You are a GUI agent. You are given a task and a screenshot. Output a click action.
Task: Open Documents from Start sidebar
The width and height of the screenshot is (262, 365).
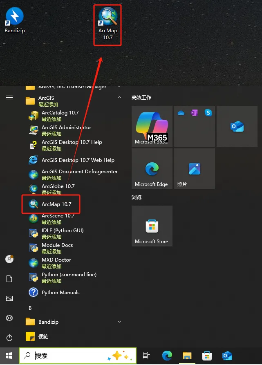[x=9, y=279]
